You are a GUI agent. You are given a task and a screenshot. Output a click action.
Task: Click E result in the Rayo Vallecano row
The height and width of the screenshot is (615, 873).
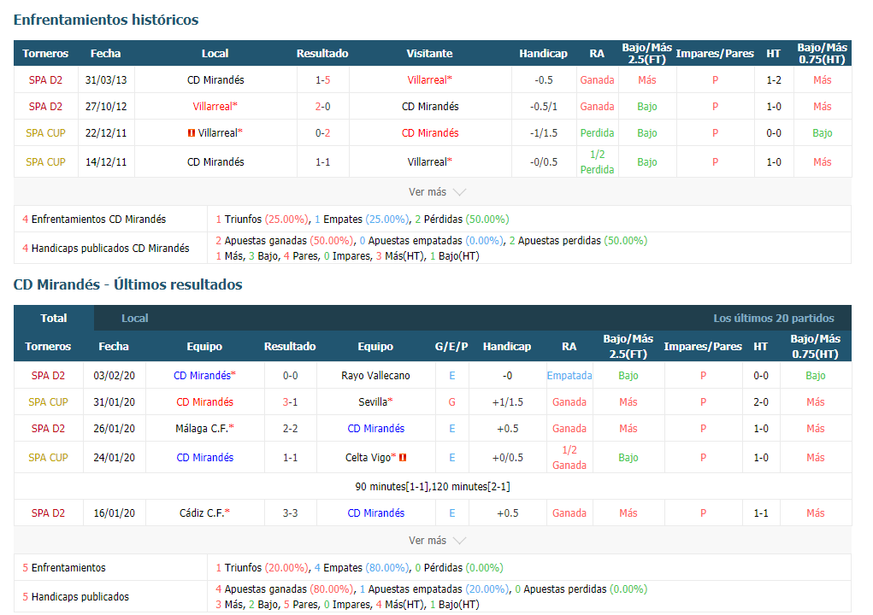451,376
